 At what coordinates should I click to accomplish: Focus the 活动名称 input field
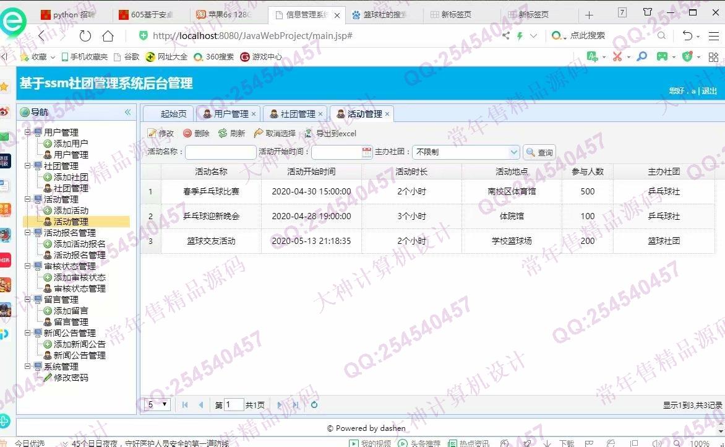coord(221,152)
